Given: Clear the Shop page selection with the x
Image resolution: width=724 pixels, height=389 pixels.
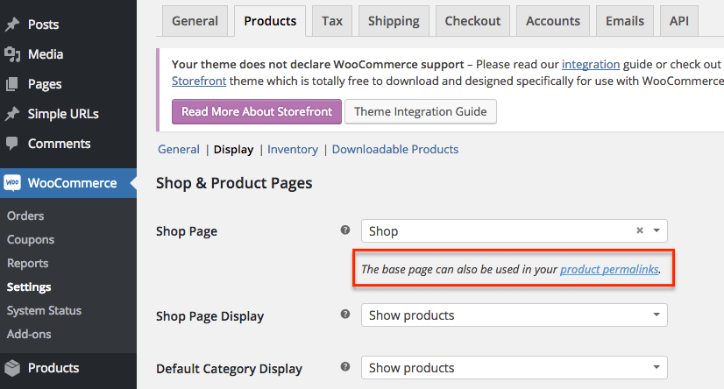Looking at the screenshot, I should (640, 230).
